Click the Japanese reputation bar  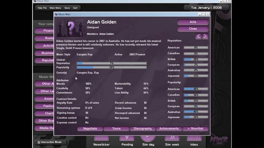(x=196, y=76)
